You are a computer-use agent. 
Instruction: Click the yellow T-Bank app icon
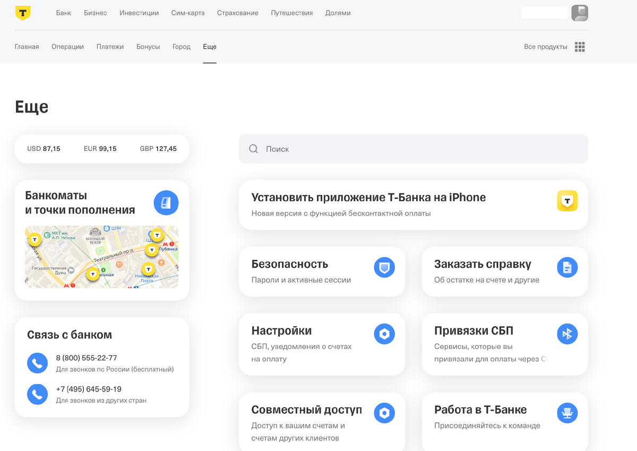click(x=567, y=201)
